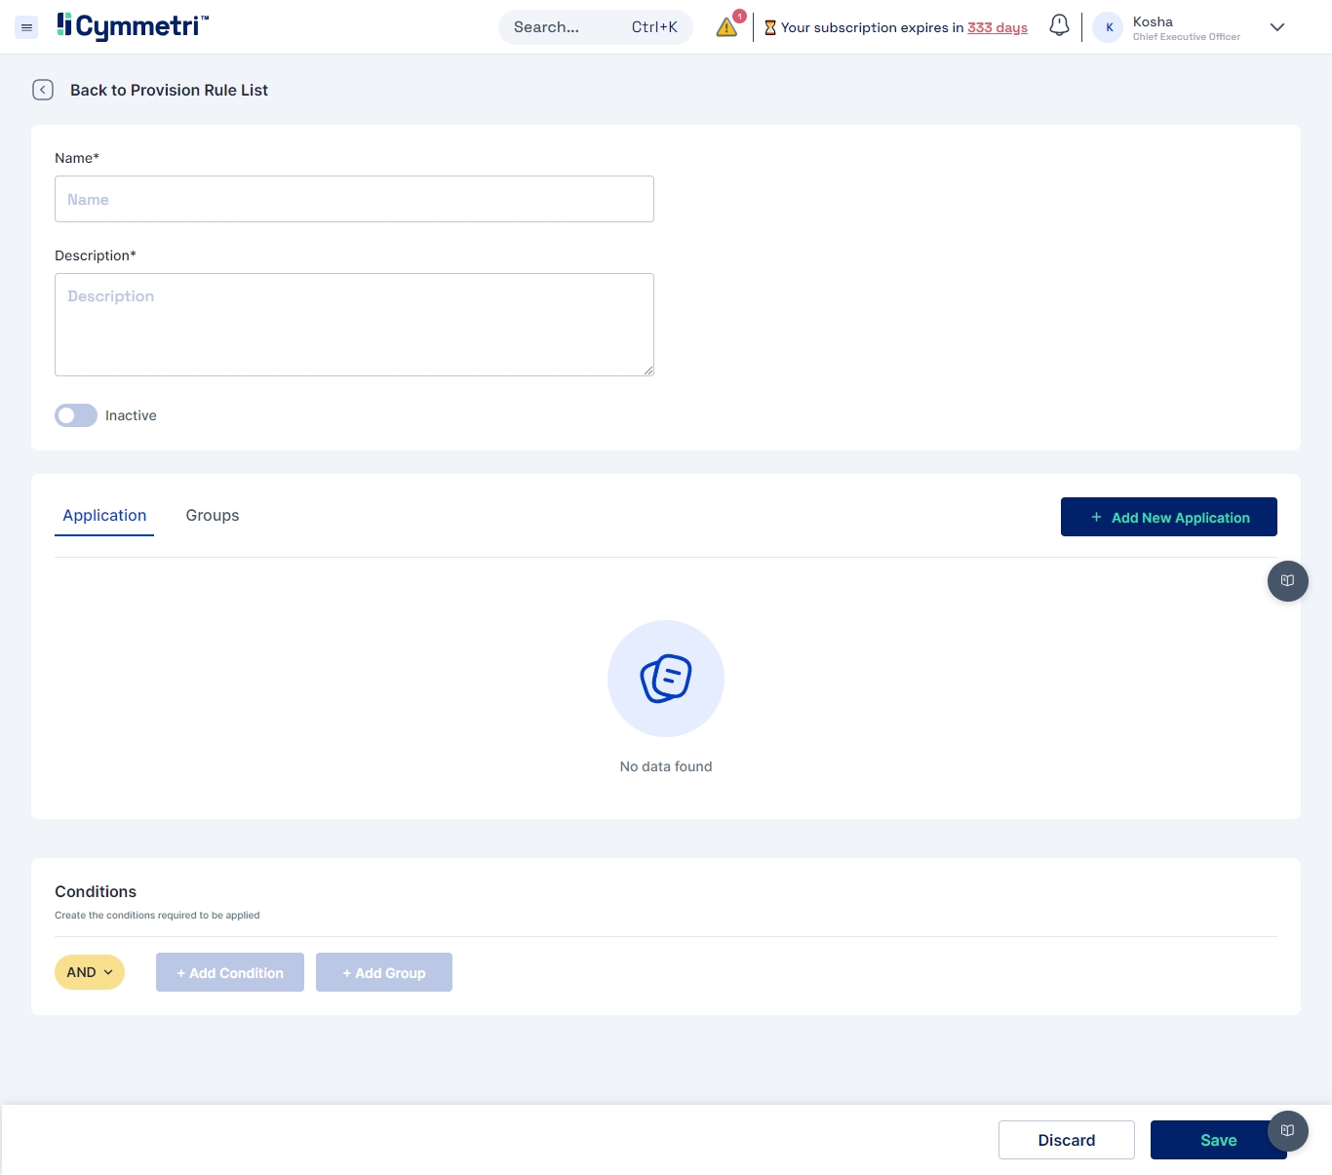Switch to the Application tab
This screenshot has height=1175, width=1332.
point(104,516)
